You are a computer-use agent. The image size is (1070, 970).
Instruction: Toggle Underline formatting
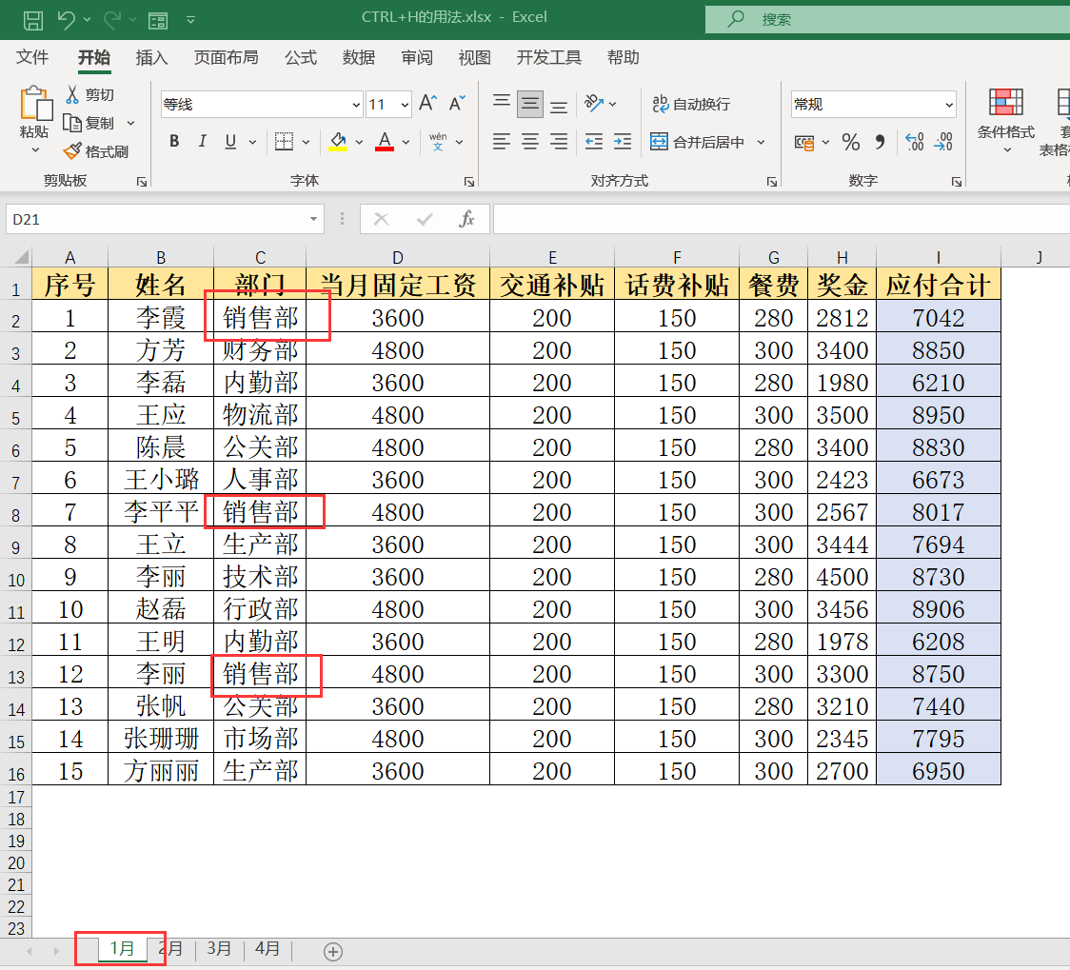(x=230, y=141)
